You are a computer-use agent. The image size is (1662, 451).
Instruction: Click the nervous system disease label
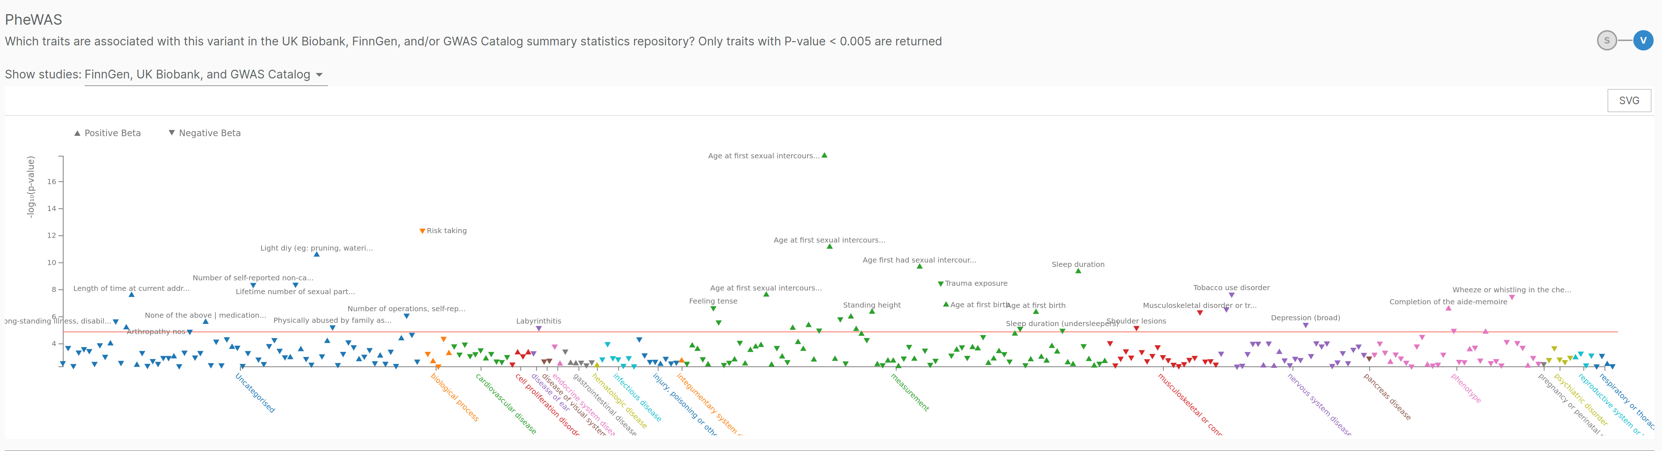(x=1320, y=404)
